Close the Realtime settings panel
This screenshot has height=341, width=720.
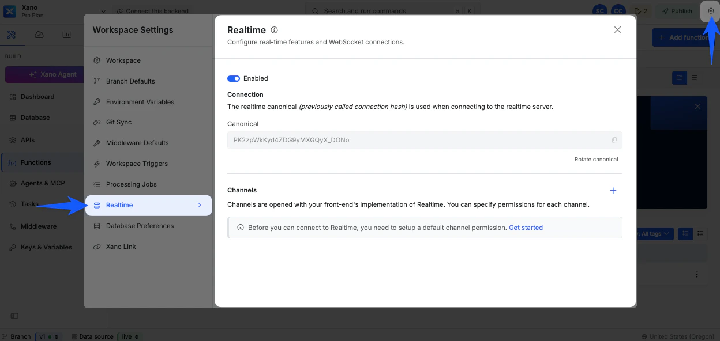[x=617, y=30]
